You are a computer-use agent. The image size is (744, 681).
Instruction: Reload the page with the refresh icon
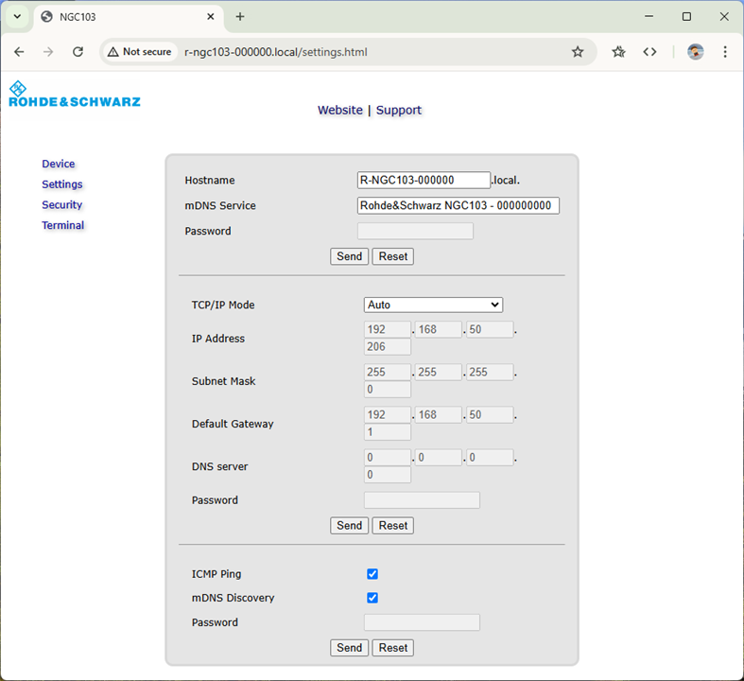(78, 52)
